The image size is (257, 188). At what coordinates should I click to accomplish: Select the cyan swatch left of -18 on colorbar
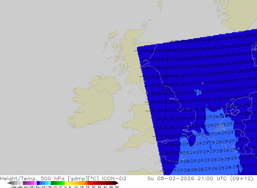coord(49,183)
